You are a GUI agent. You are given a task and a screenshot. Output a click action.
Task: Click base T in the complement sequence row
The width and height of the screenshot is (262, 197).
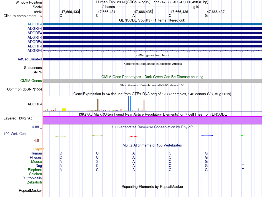(243, 15)
